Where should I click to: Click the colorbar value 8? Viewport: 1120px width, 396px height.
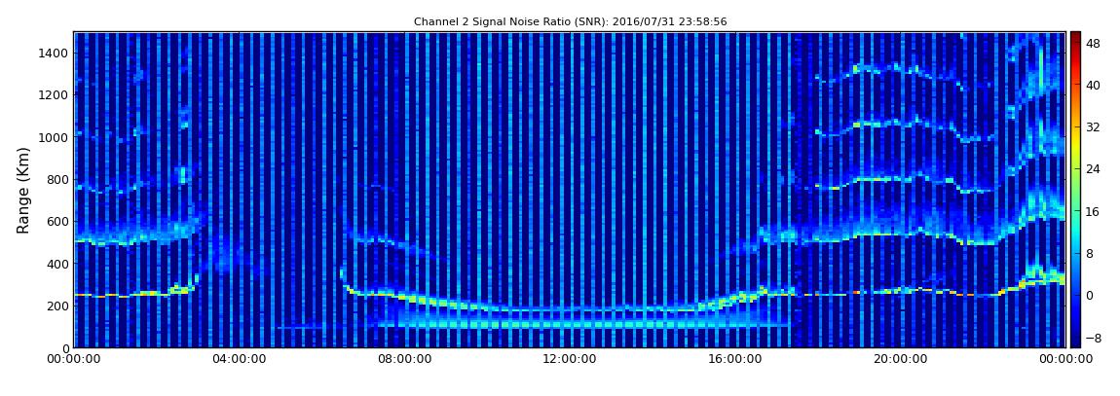[x=1089, y=253]
